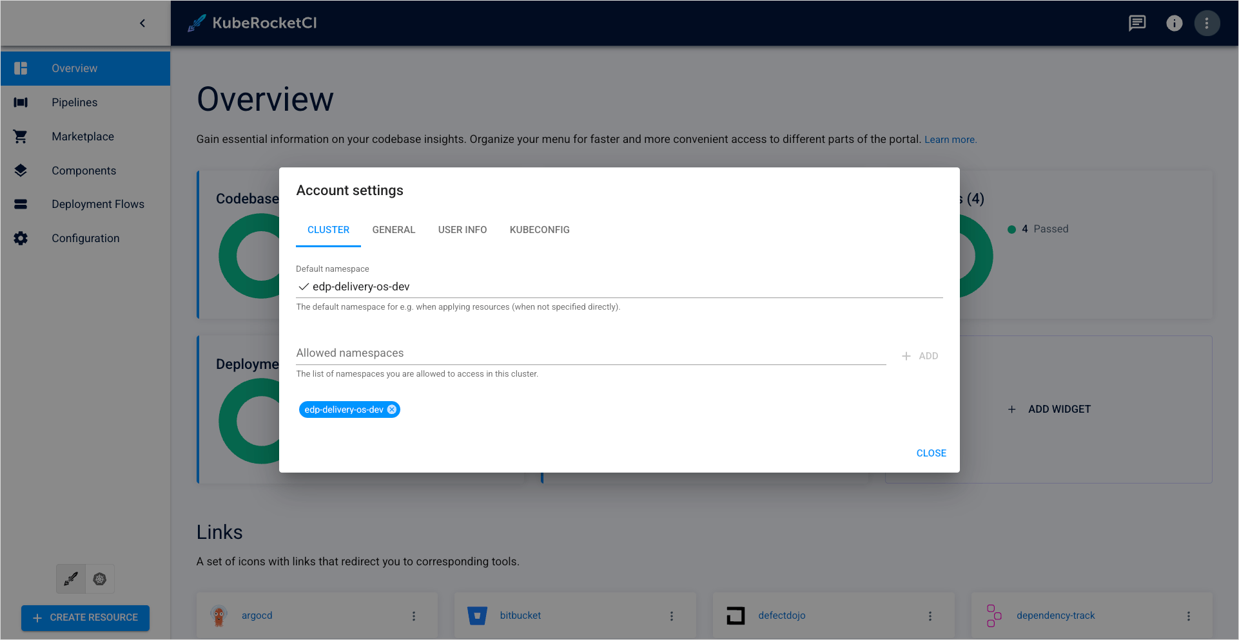Click the Configuration gear icon
Viewport: 1239px width, 640px height.
[x=21, y=238]
